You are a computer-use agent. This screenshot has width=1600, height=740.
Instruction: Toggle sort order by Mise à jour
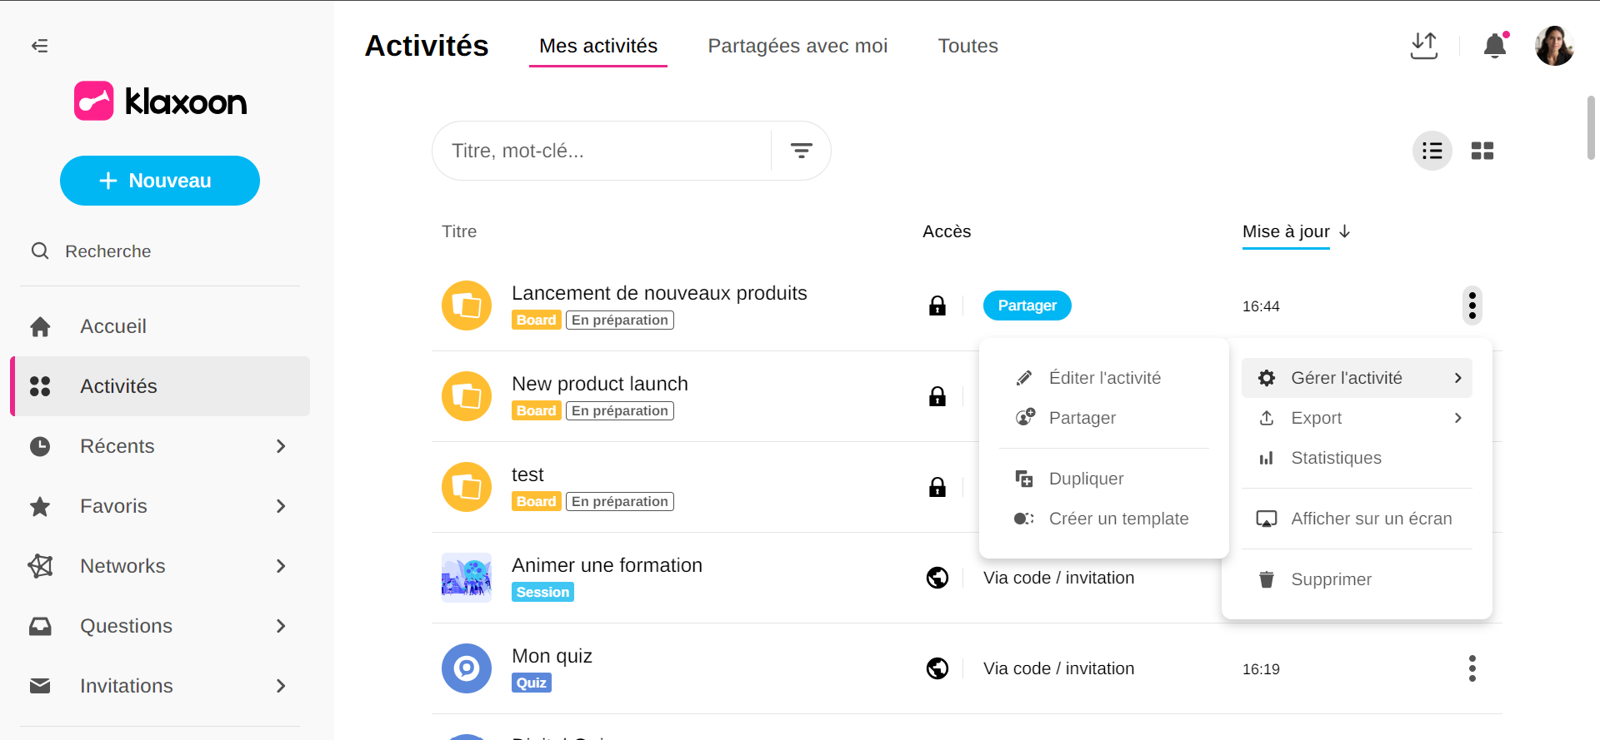1295,232
